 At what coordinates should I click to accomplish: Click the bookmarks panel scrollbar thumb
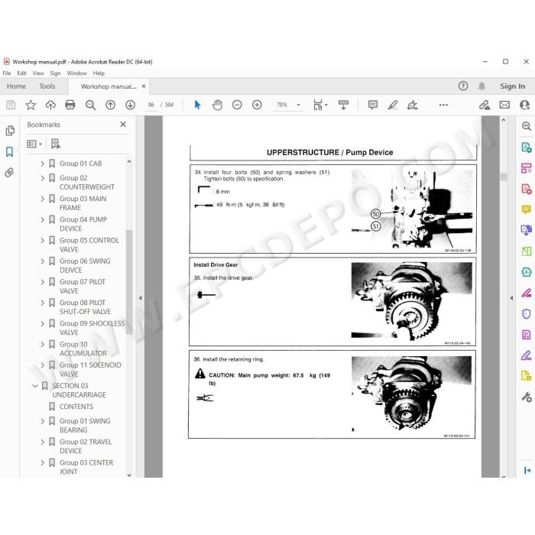point(129,281)
